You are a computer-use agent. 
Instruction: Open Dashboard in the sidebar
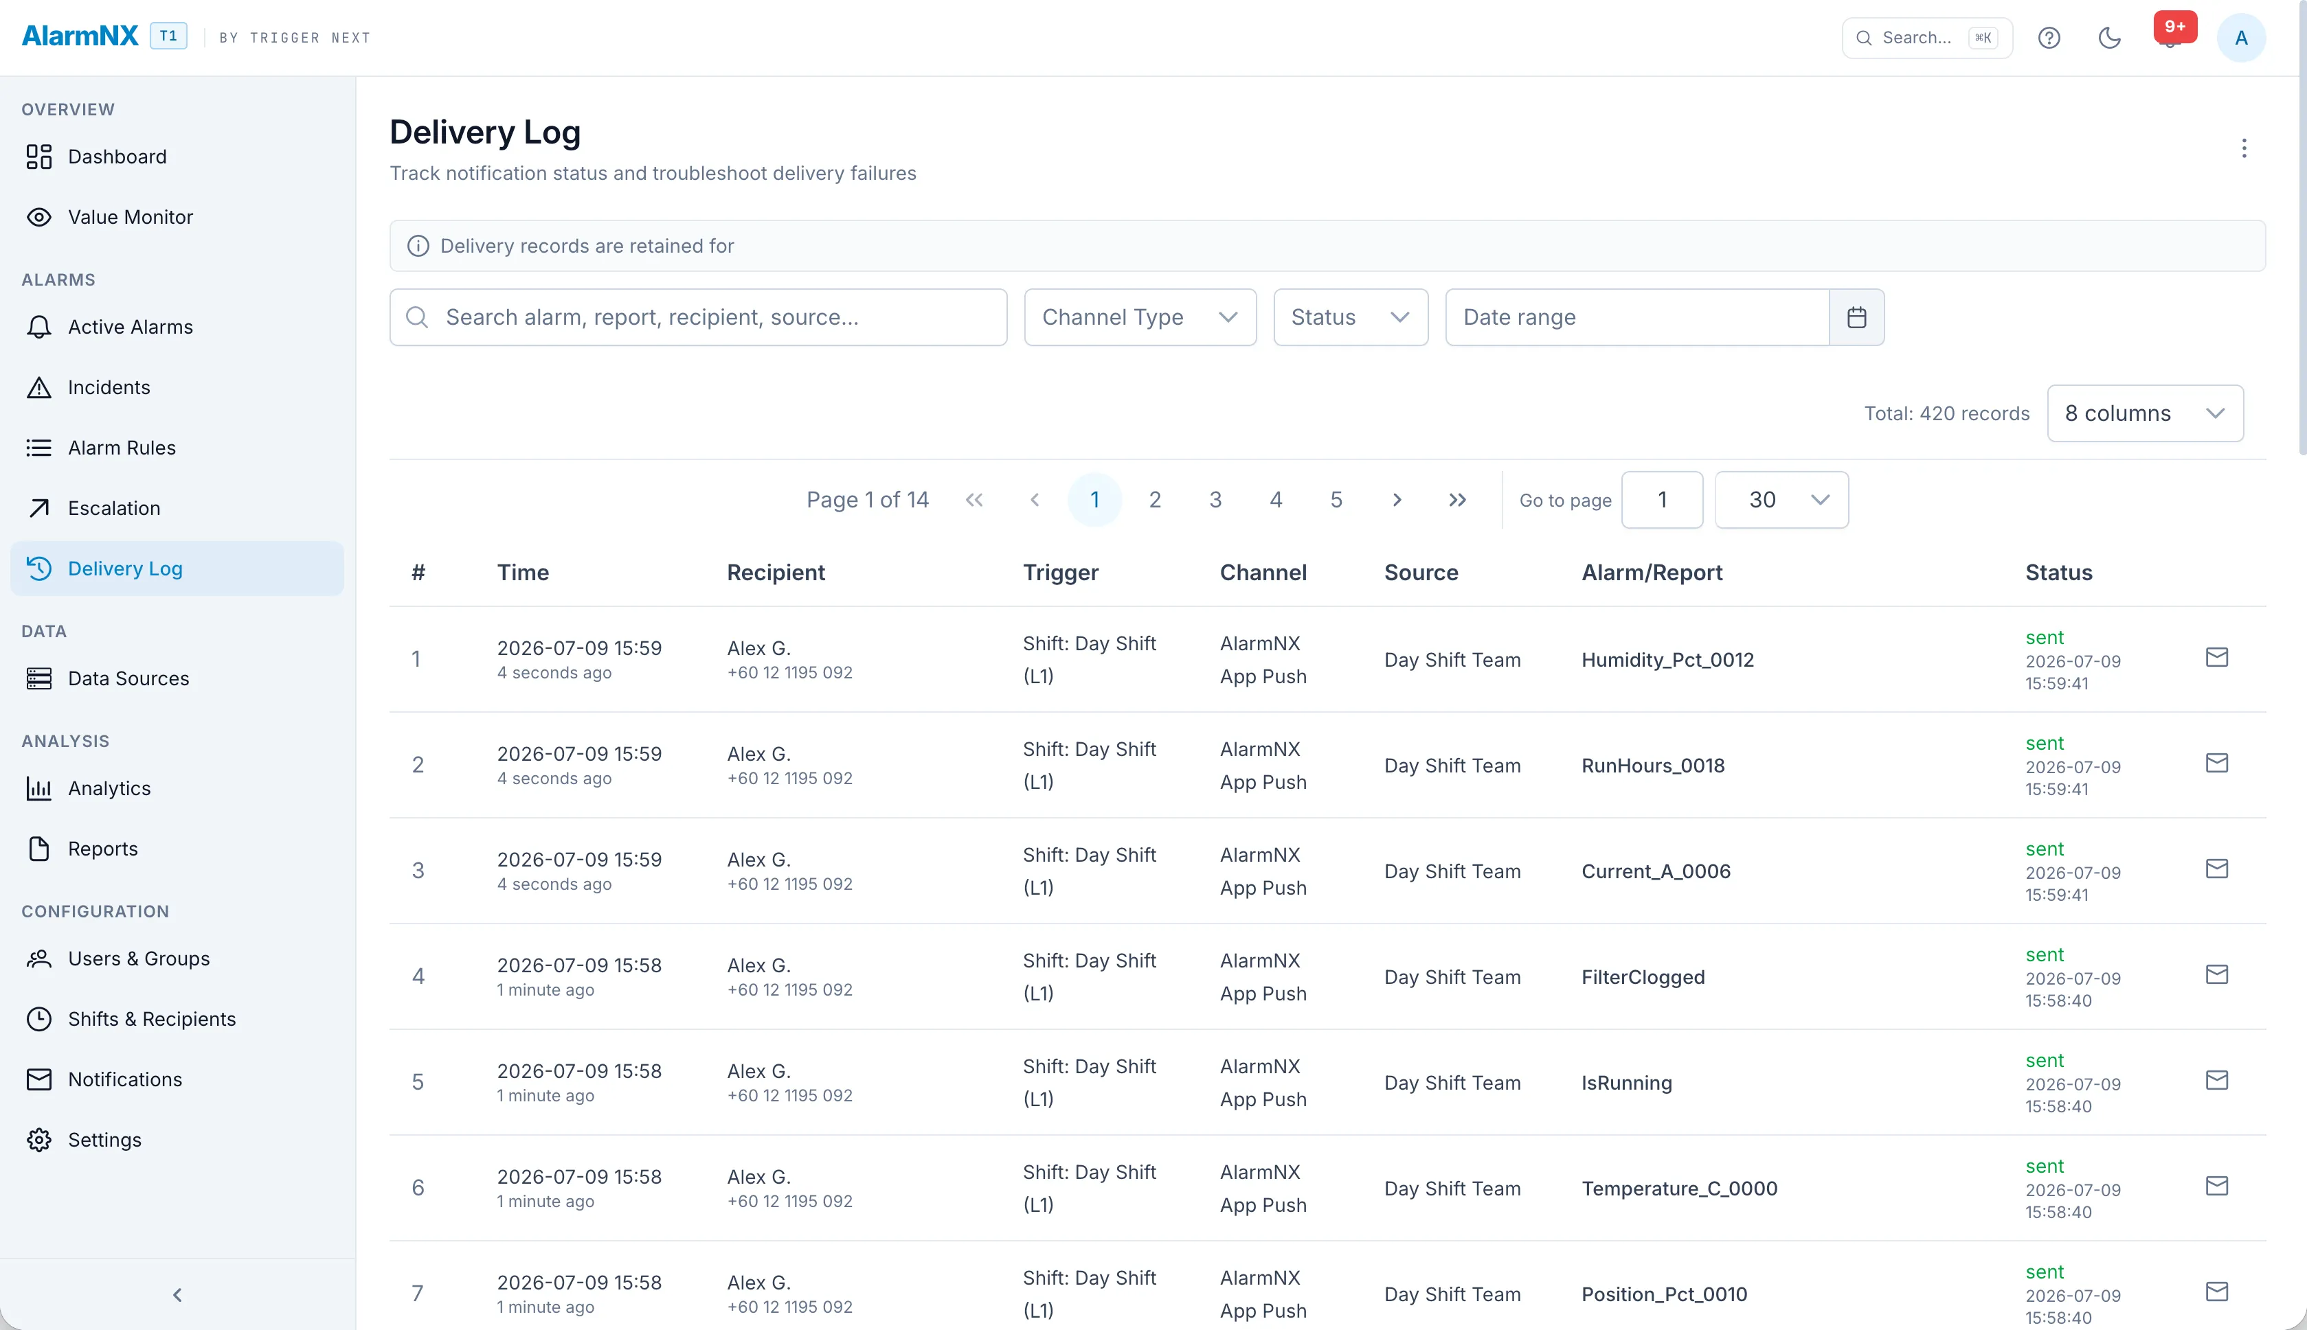point(177,157)
